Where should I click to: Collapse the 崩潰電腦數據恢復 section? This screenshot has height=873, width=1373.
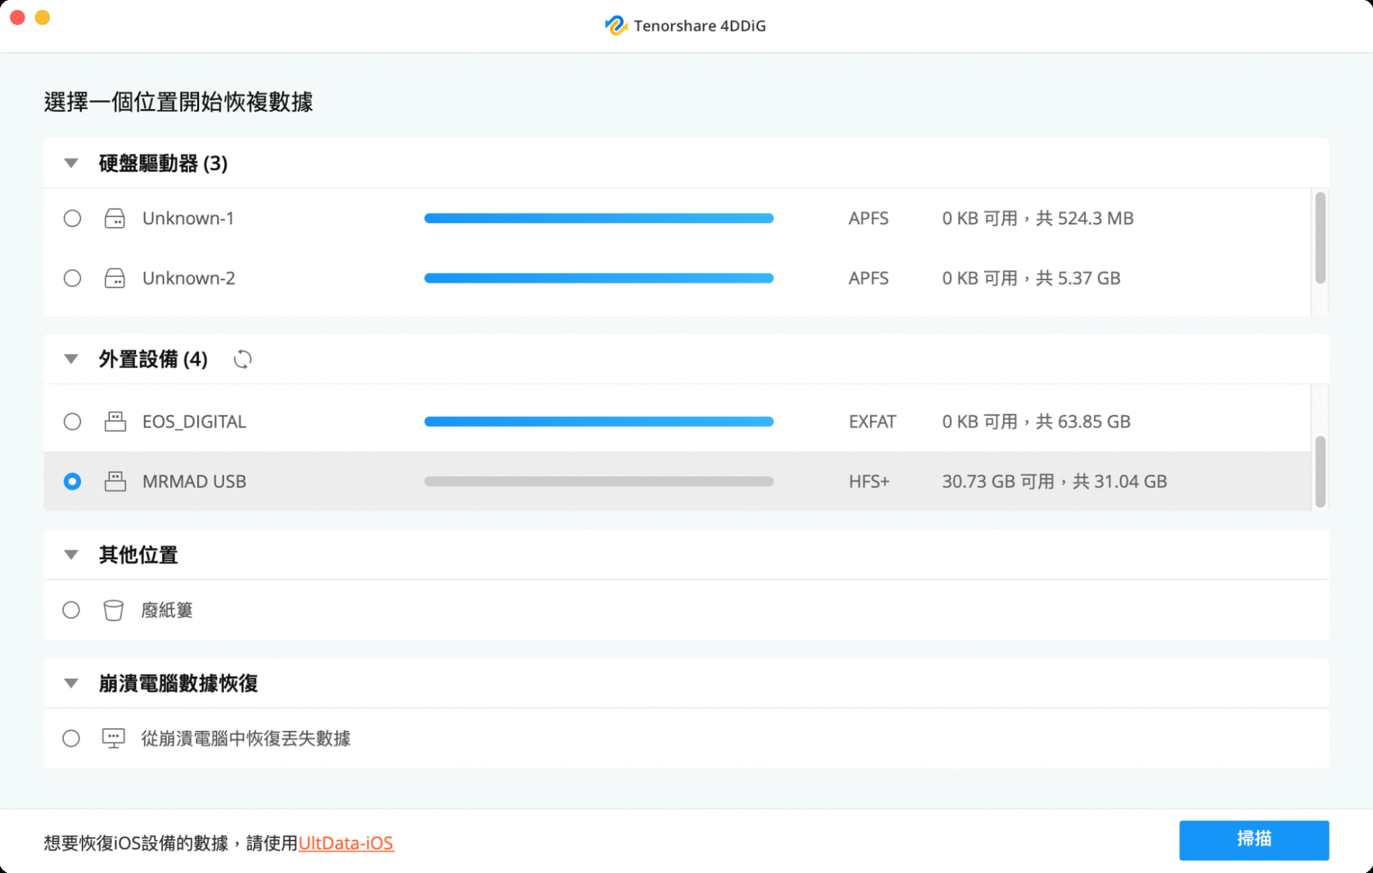point(71,683)
